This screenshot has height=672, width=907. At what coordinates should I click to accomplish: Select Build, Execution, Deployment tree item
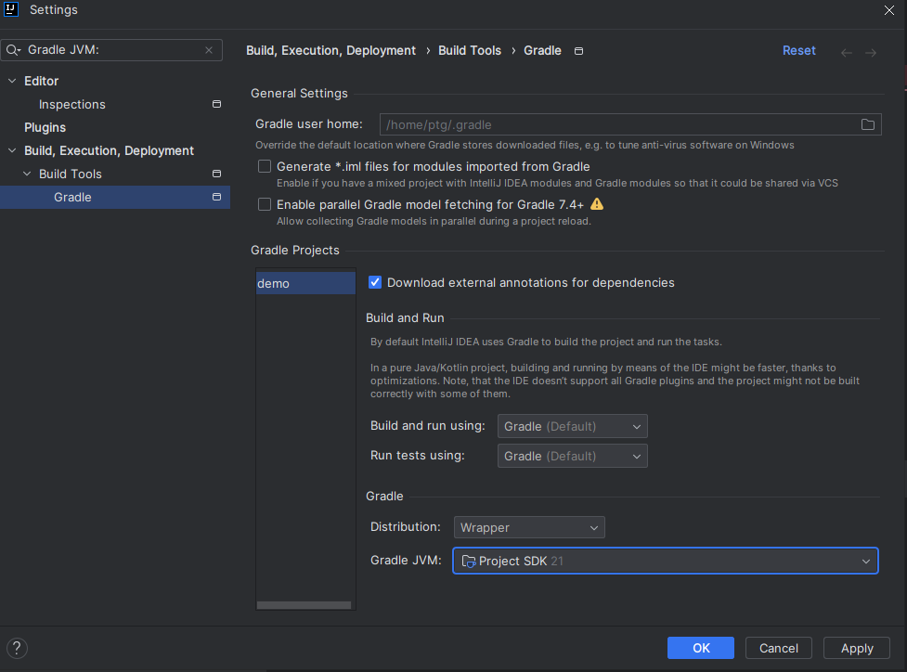point(109,150)
